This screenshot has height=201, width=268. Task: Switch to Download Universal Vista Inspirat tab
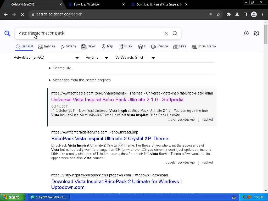coord(159,5)
